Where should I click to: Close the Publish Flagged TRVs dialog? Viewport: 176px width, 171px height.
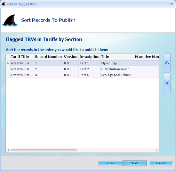[x=172, y=4]
